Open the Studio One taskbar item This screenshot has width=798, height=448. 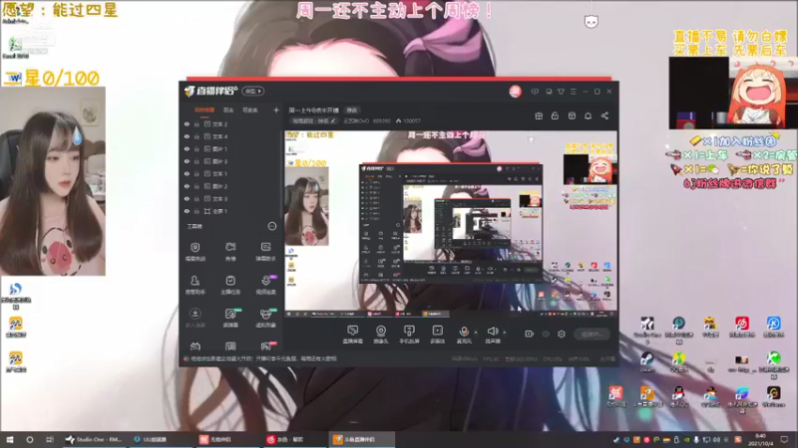point(94,439)
